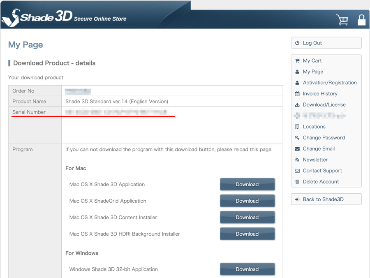The height and width of the screenshot is (278, 370).
Task: Click the key icon beside Change Password
Action: [297, 138]
